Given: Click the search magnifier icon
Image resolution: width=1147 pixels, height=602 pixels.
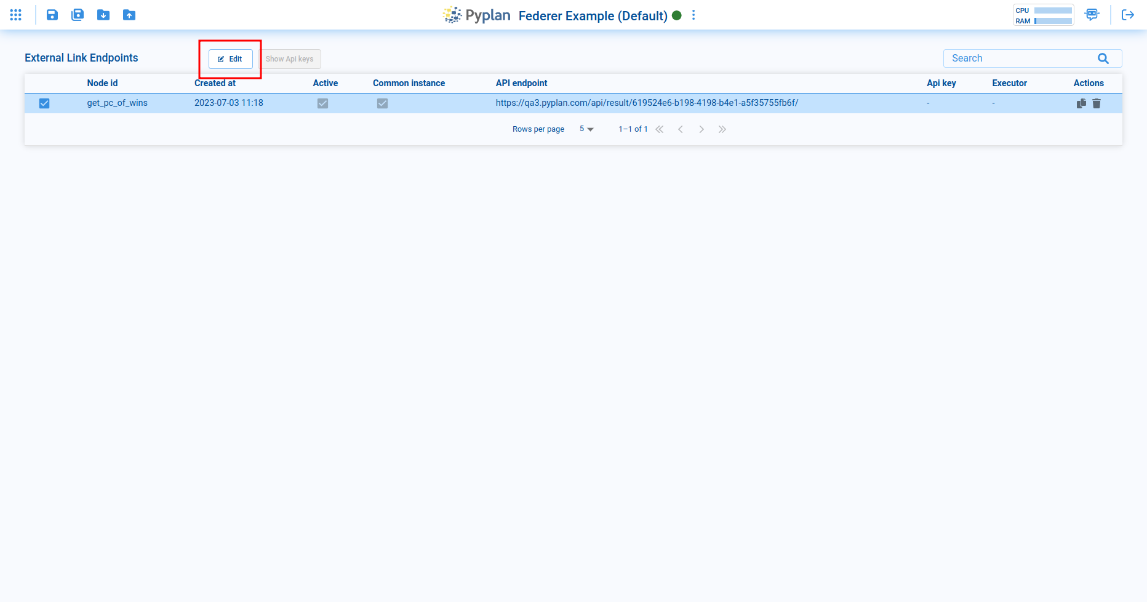Looking at the screenshot, I should [x=1103, y=58].
